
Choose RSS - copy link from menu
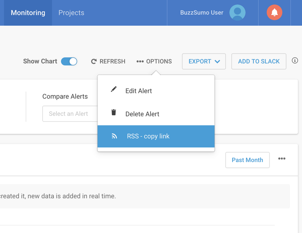[x=148, y=136]
